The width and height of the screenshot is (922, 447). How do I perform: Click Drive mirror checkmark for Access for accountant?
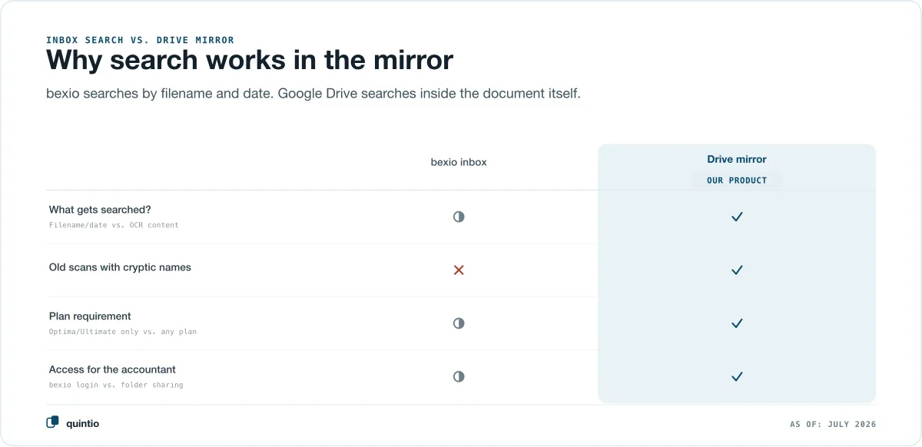(x=737, y=376)
